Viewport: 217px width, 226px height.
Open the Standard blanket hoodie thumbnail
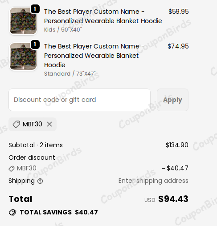[x=23, y=56]
